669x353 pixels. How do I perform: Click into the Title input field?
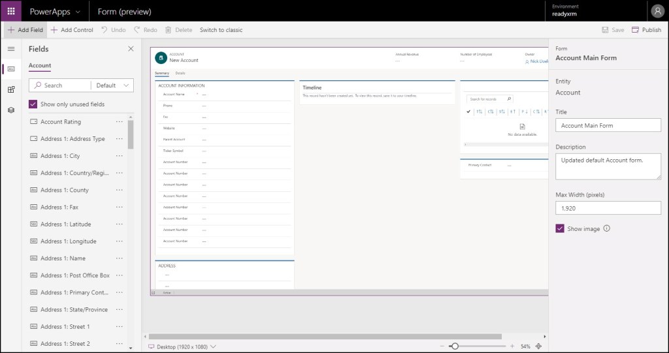pyautogui.click(x=608, y=125)
